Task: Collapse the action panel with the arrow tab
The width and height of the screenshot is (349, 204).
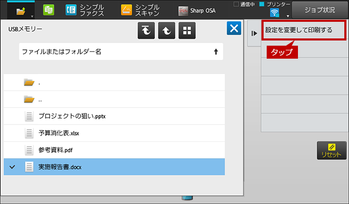Action: (254, 34)
